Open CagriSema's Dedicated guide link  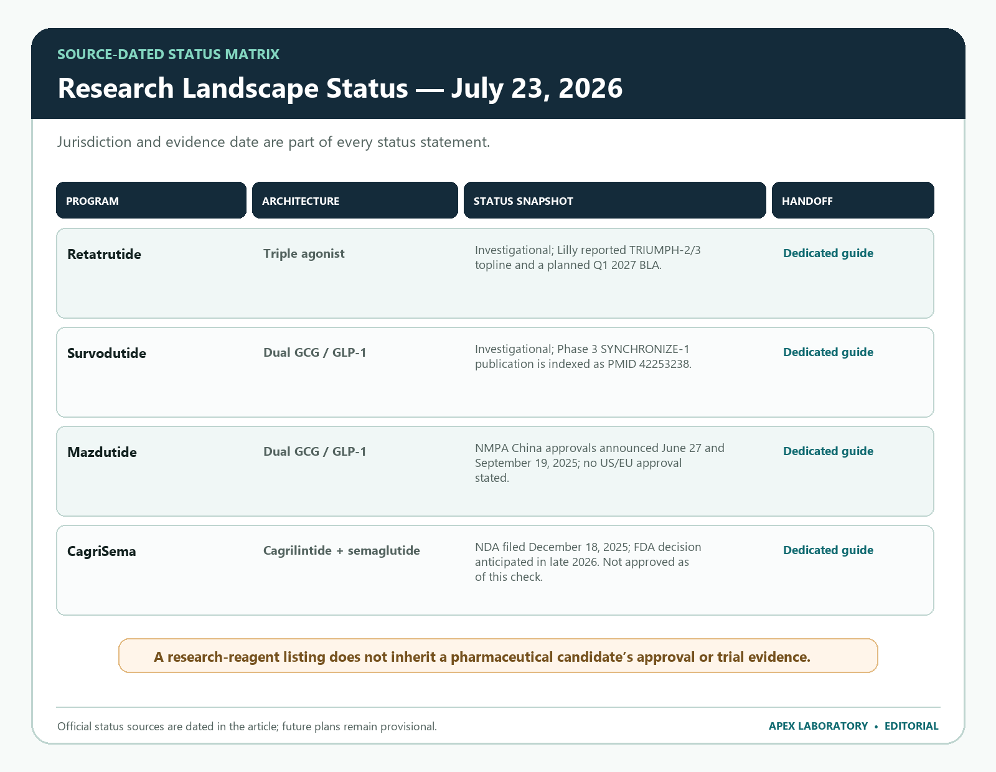828,550
